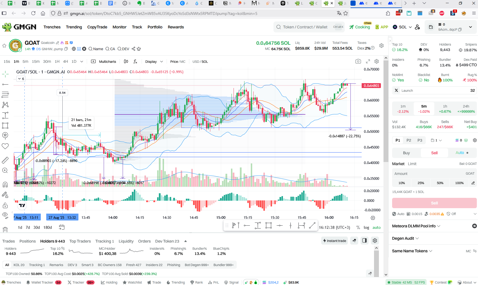The height and width of the screenshot is (285, 478).
Task: Toggle auto scale on chart
Action: coord(376,227)
